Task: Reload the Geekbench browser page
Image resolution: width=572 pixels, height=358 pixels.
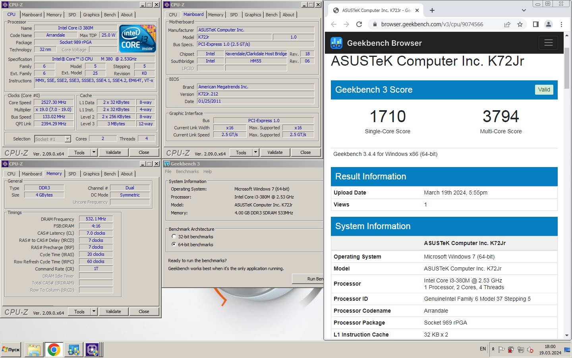Action: click(359, 24)
